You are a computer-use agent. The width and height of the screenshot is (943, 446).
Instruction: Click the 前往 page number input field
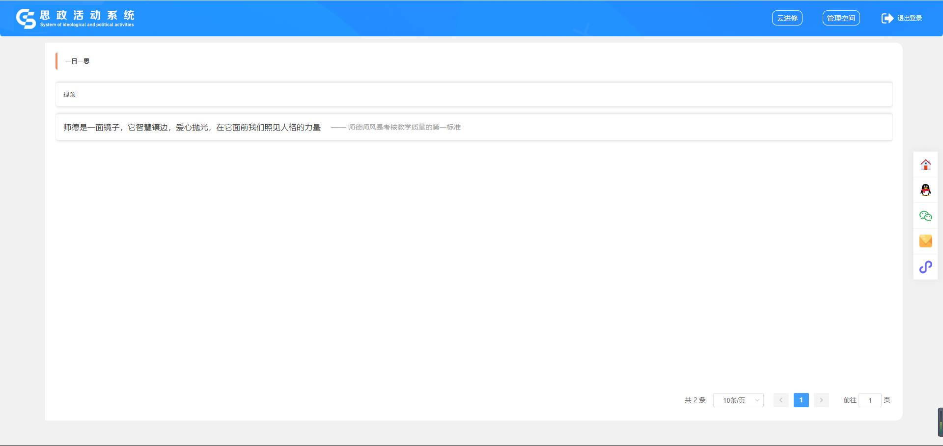point(870,400)
